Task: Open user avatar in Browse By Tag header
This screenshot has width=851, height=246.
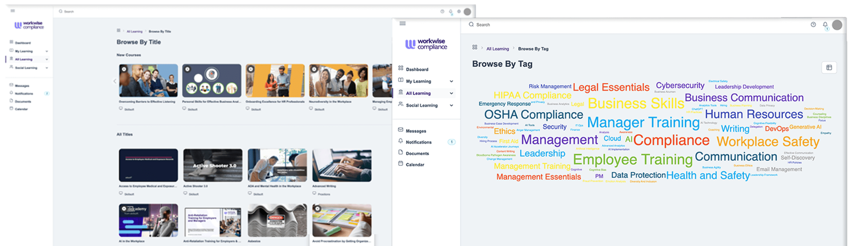Action: click(x=837, y=25)
